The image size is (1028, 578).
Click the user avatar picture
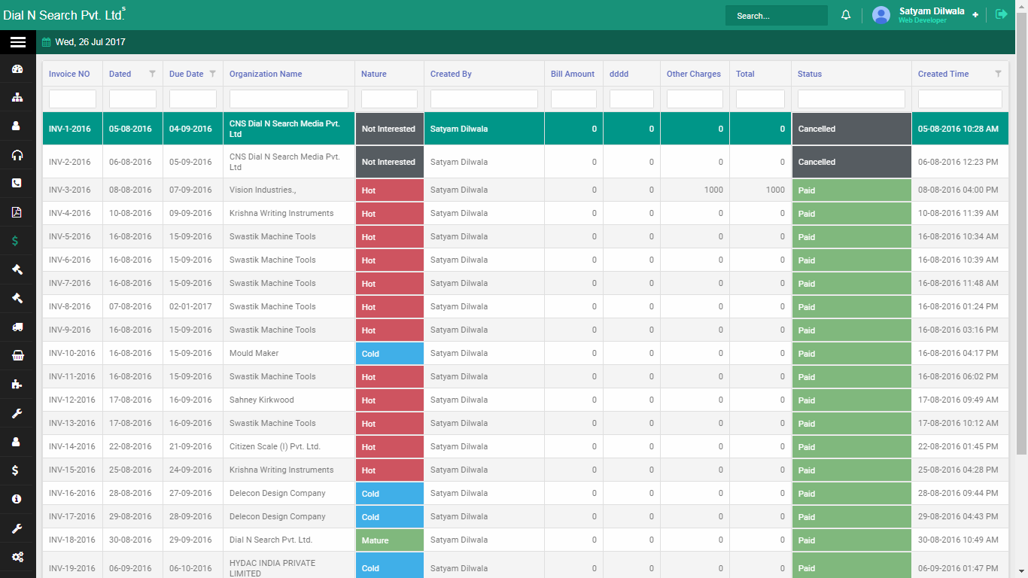[x=881, y=15]
